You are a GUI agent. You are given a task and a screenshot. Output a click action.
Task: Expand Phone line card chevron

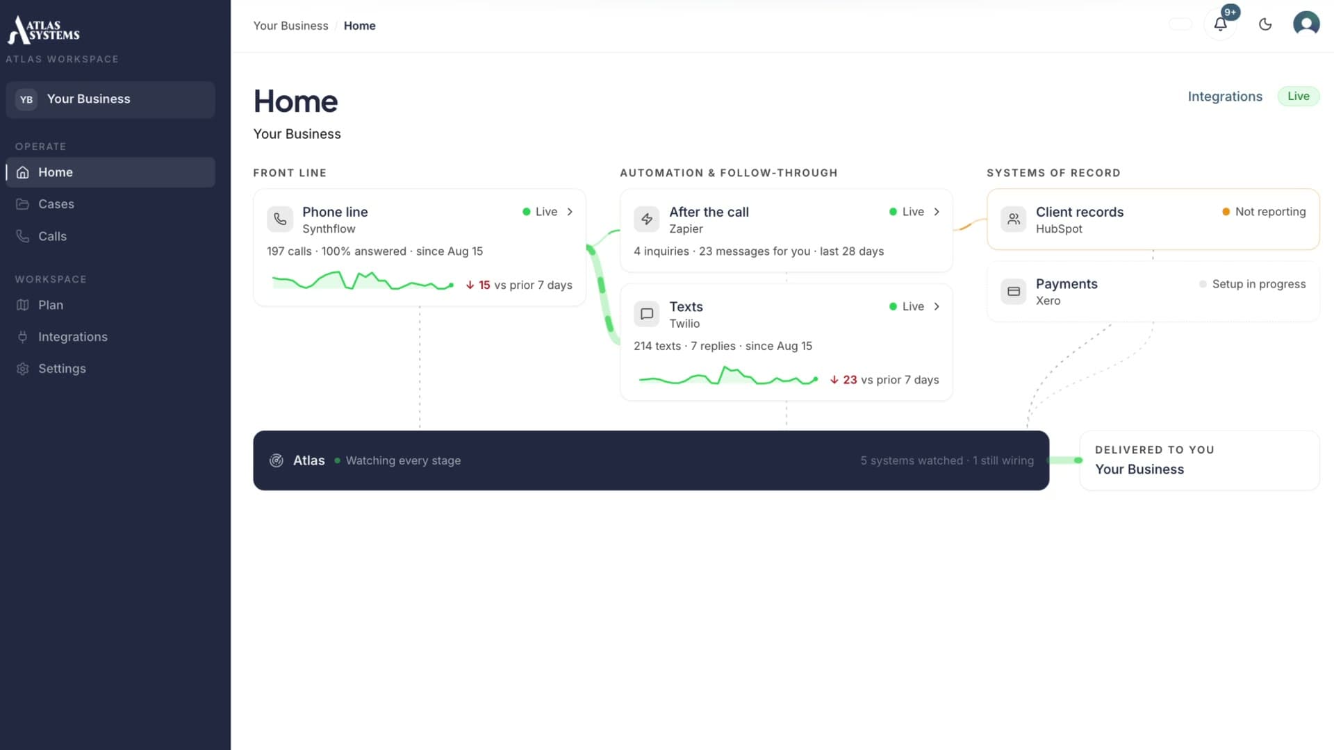tap(570, 212)
